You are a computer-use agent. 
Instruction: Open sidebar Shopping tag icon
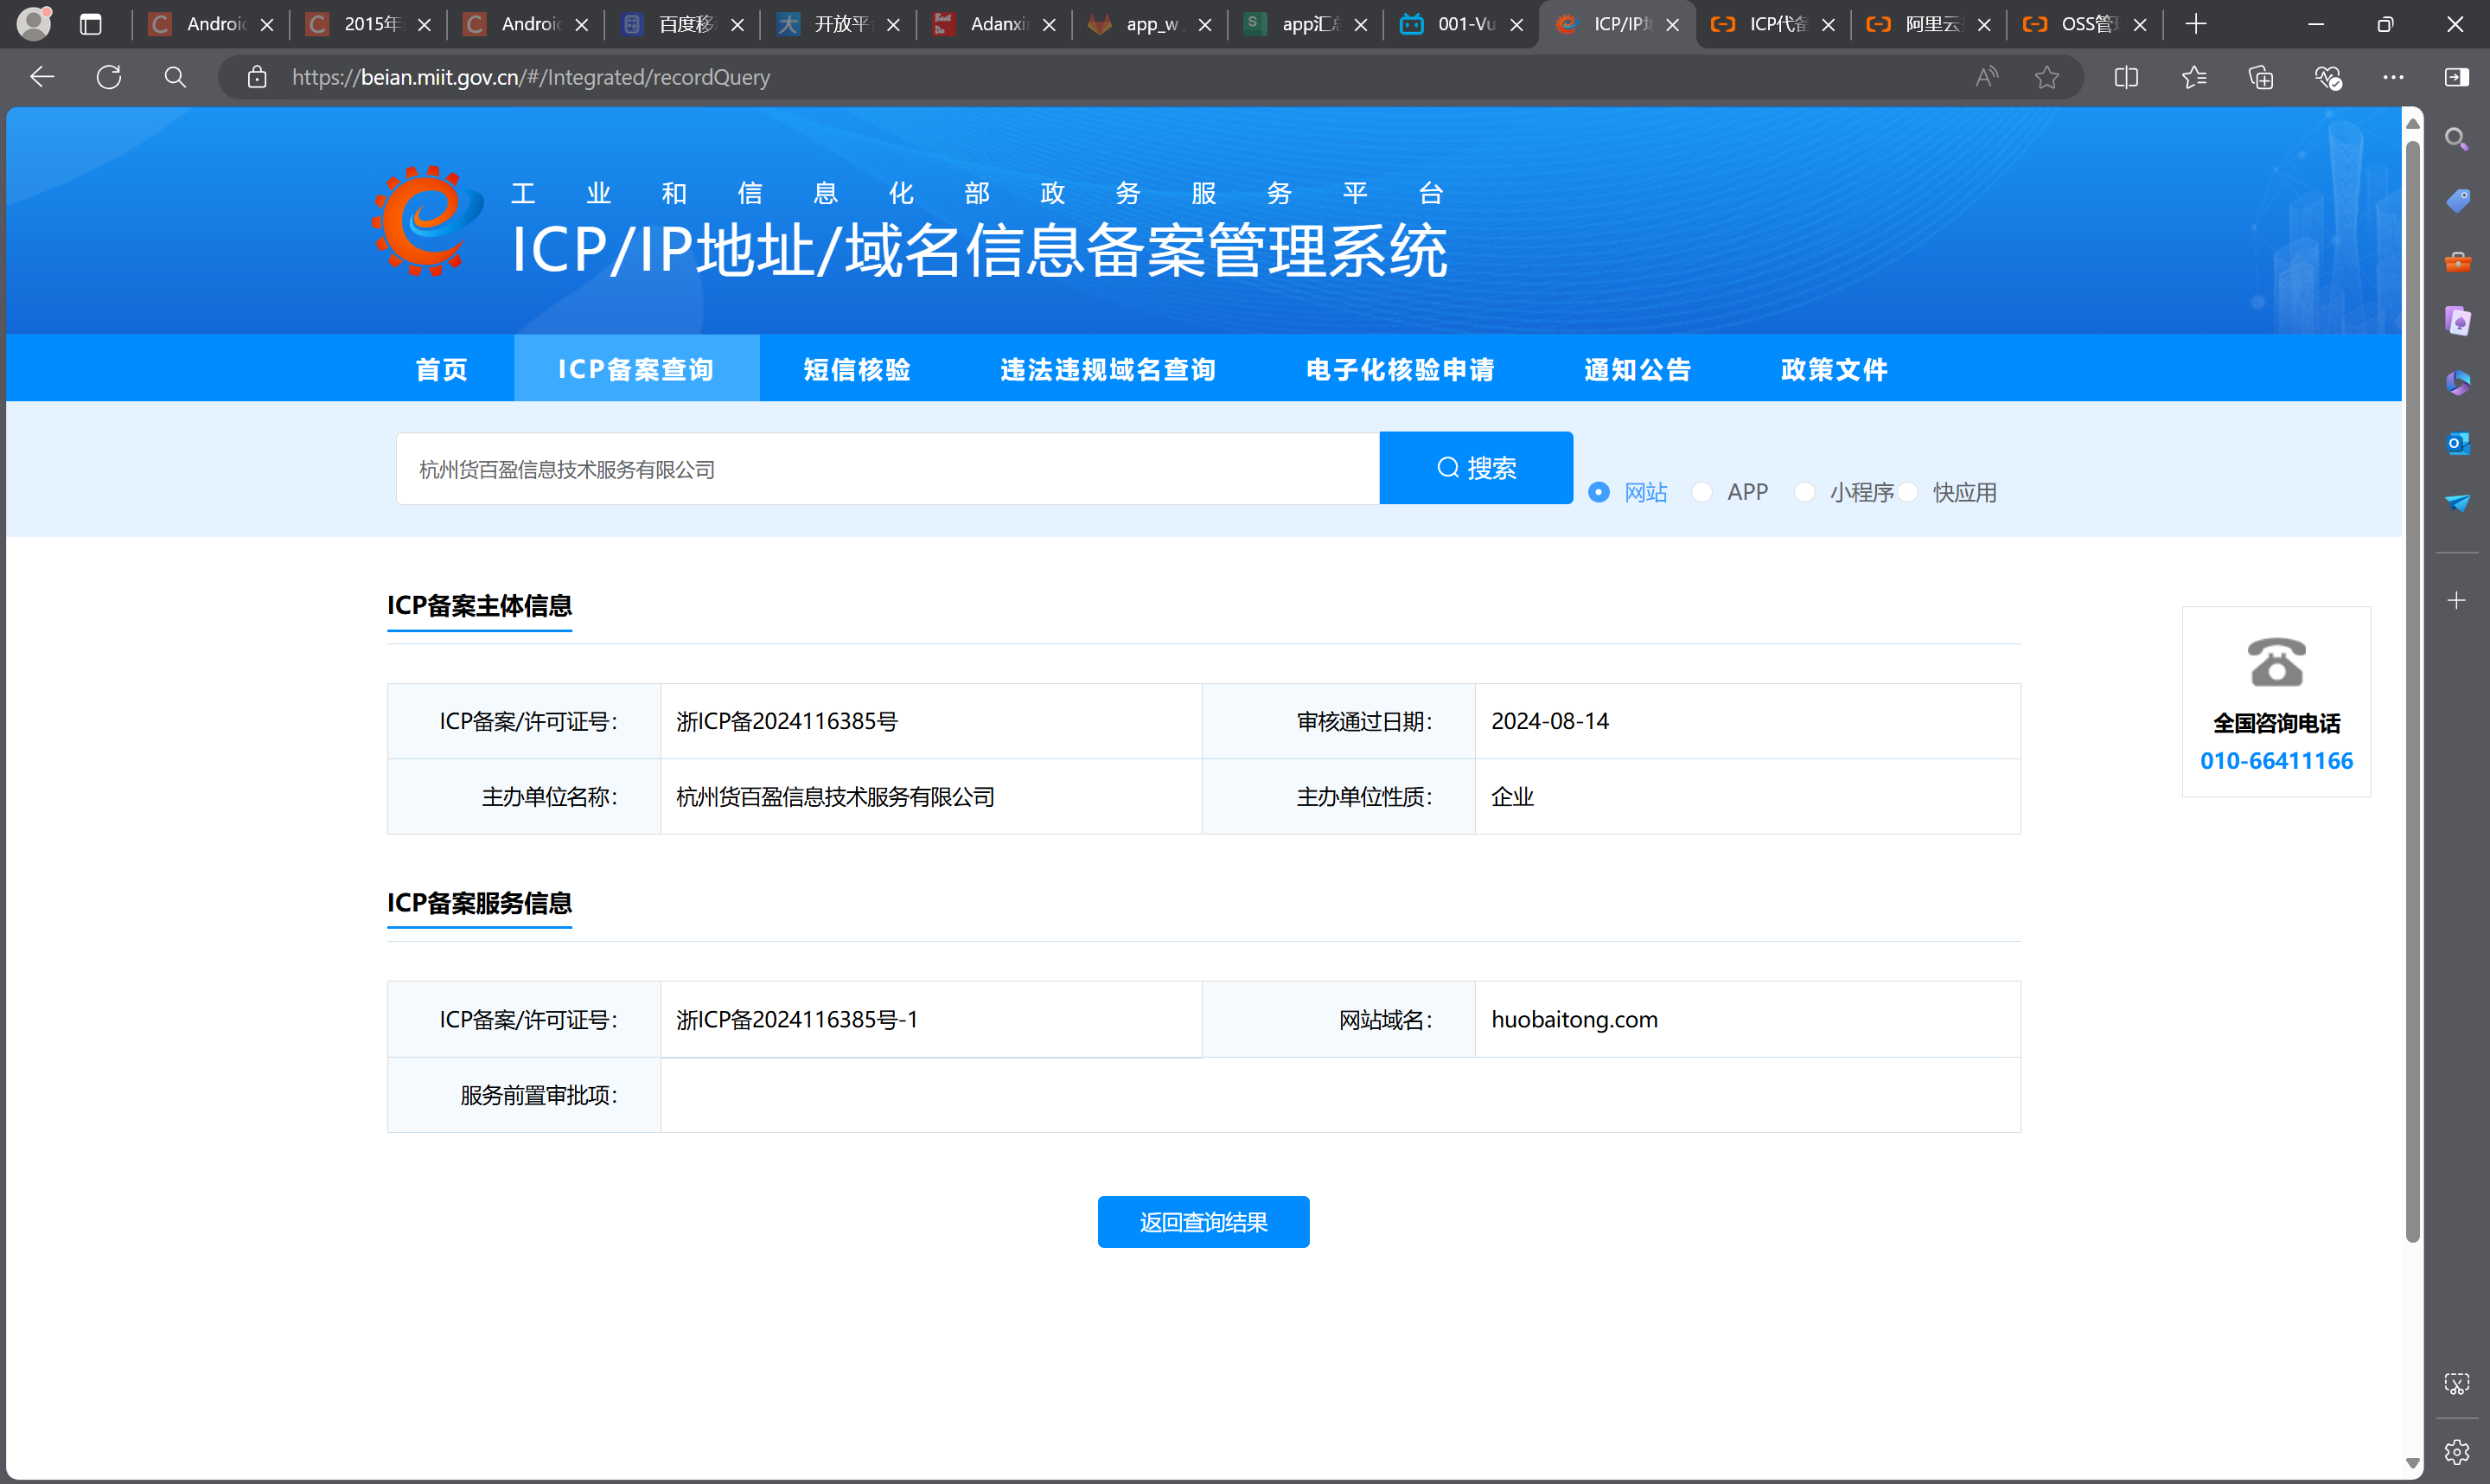[x=2457, y=200]
